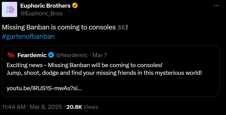Click the Feardemic display name
The height and width of the screenshot is (115, 226).
[x=32, y=55]
